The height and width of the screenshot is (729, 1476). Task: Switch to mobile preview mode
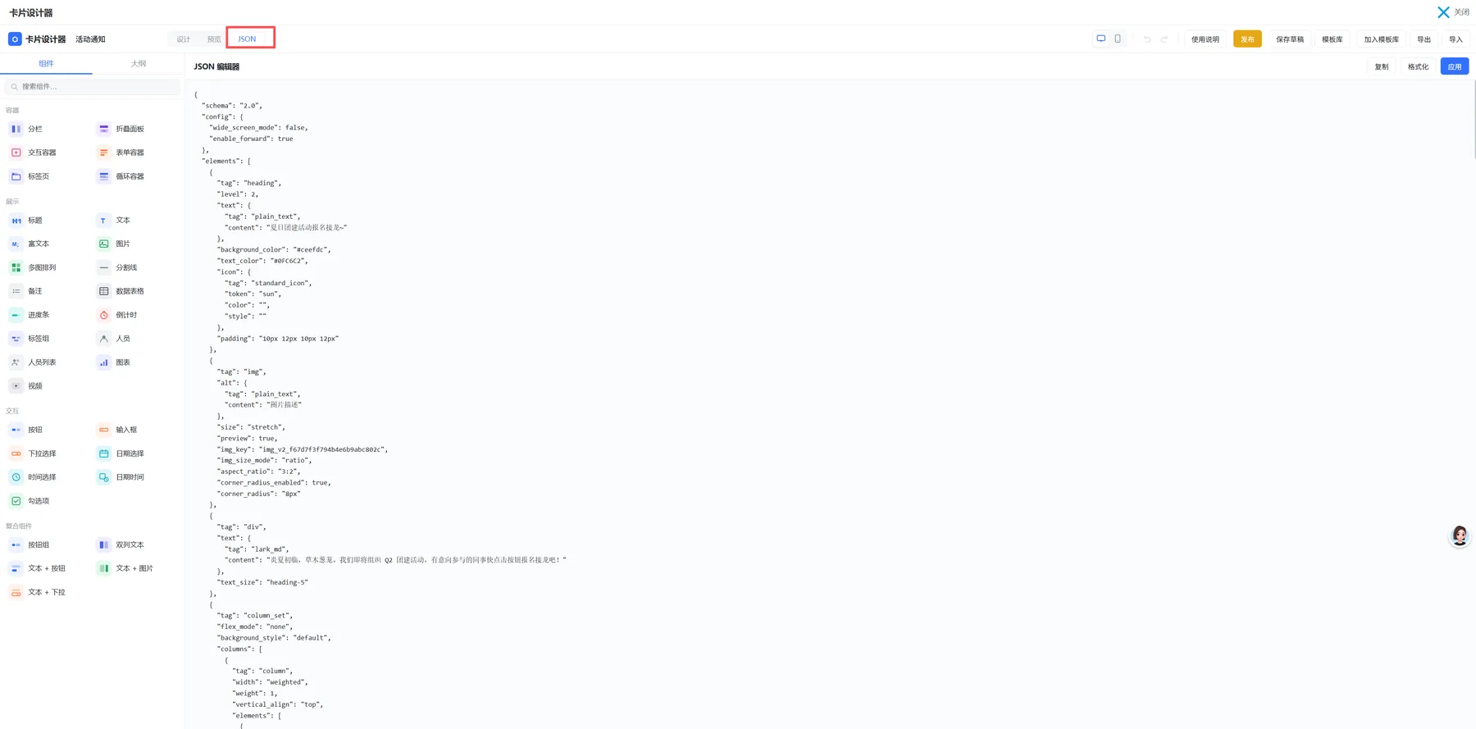click(x=1118, y=39)
